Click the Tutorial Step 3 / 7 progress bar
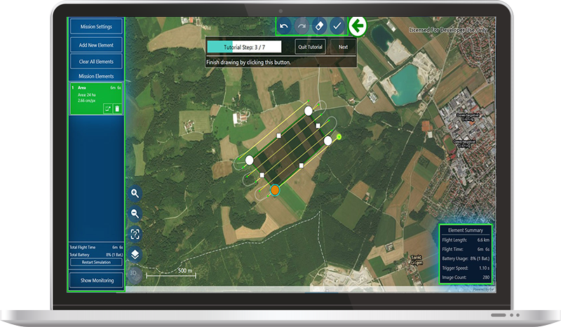This screenshot has height=327, width=561. point(244,47)
